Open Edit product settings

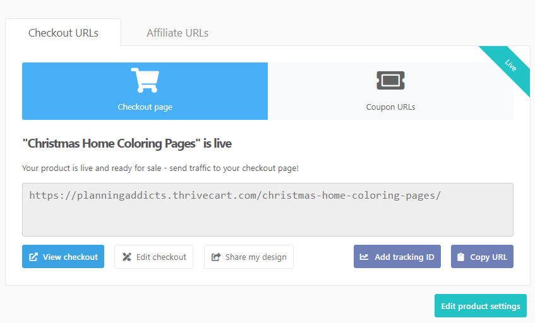coord(481,305)
